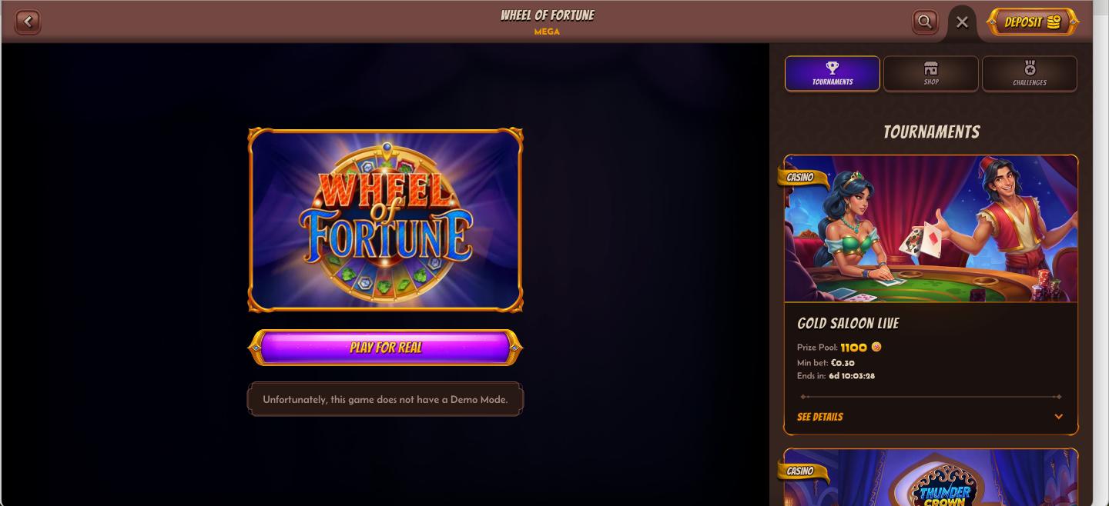
Task: Click the trophy icon in Tournaments
Action: coord(833,68)
